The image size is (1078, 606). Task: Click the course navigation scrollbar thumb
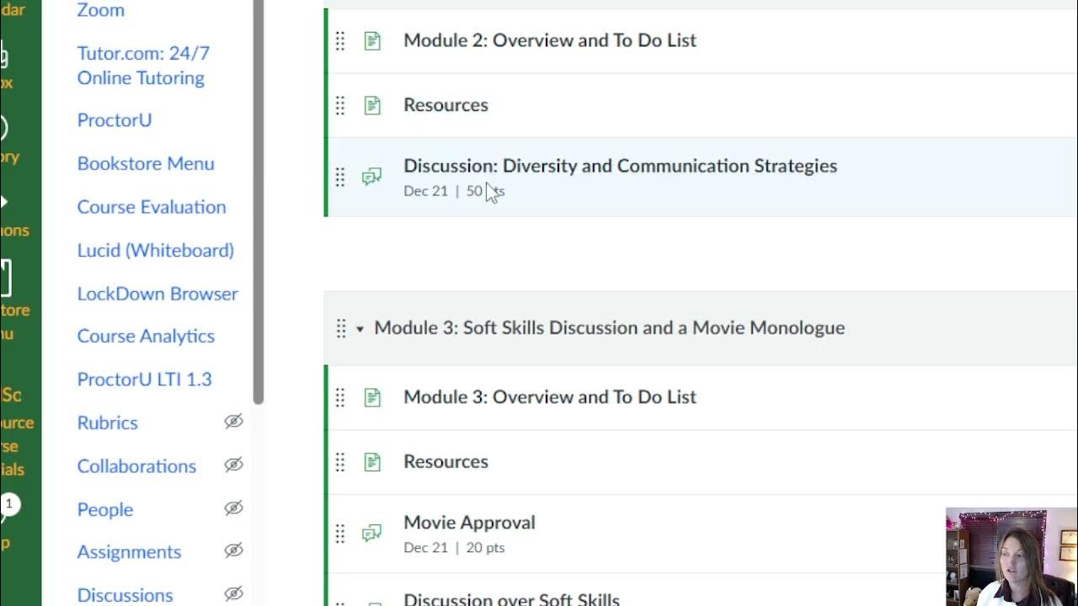click(259, 202)
